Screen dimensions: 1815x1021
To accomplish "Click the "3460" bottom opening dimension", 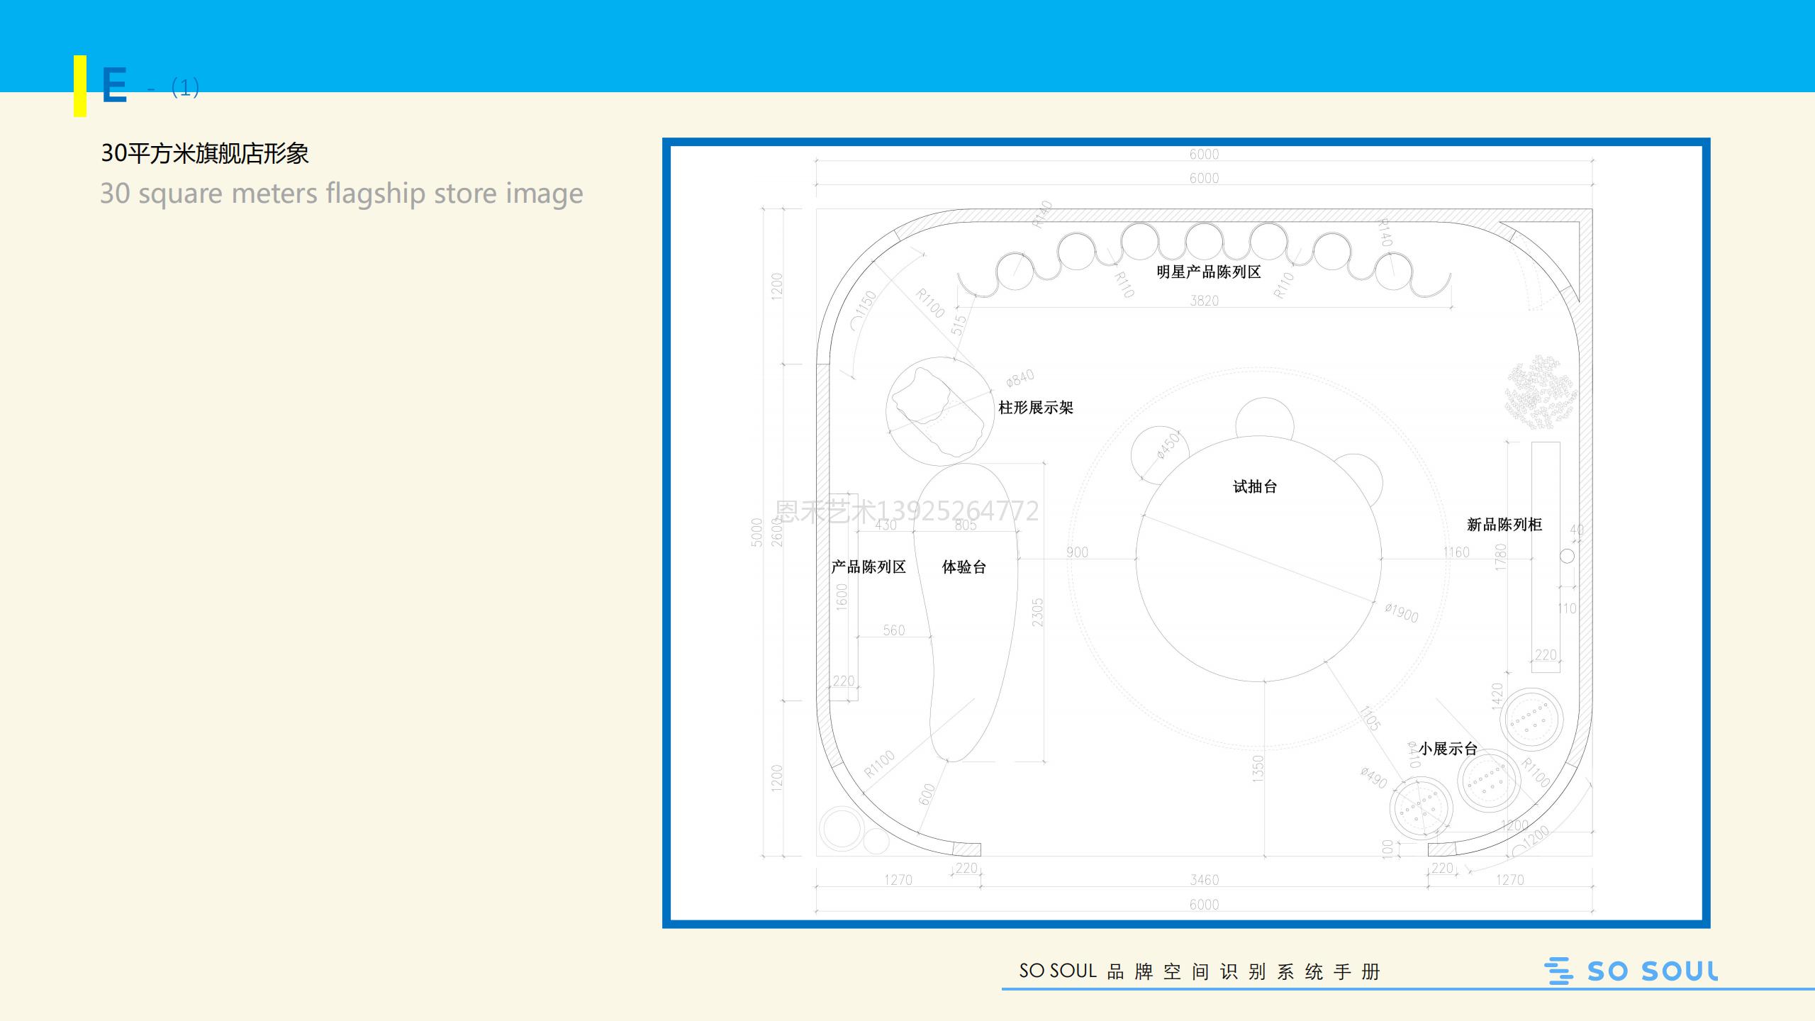I will coord(1204,880).
